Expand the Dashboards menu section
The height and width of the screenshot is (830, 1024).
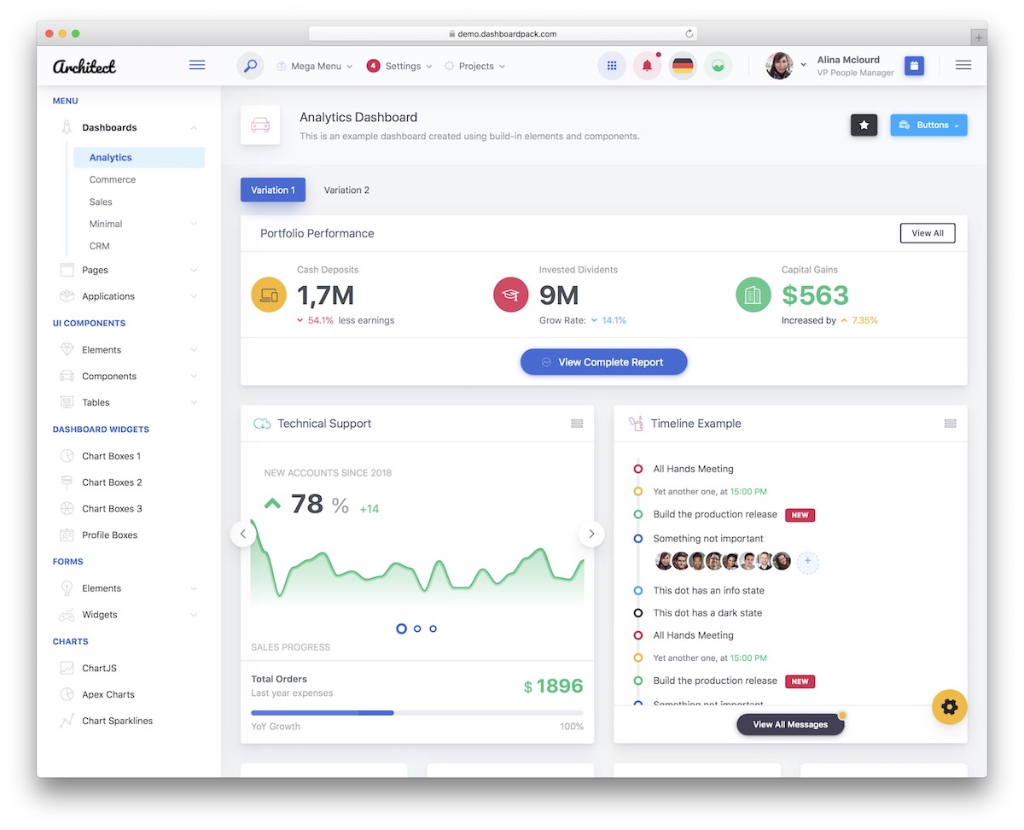109,127
